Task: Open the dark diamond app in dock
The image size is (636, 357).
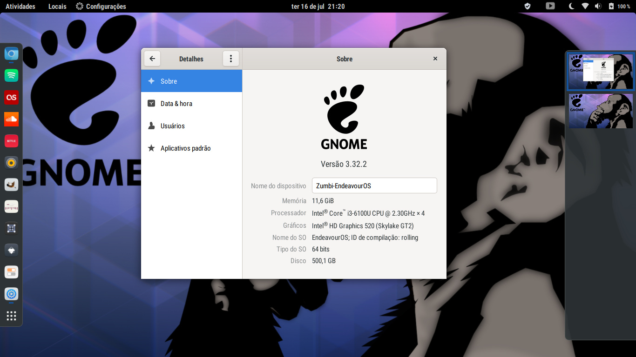Action: pos(12,250)
